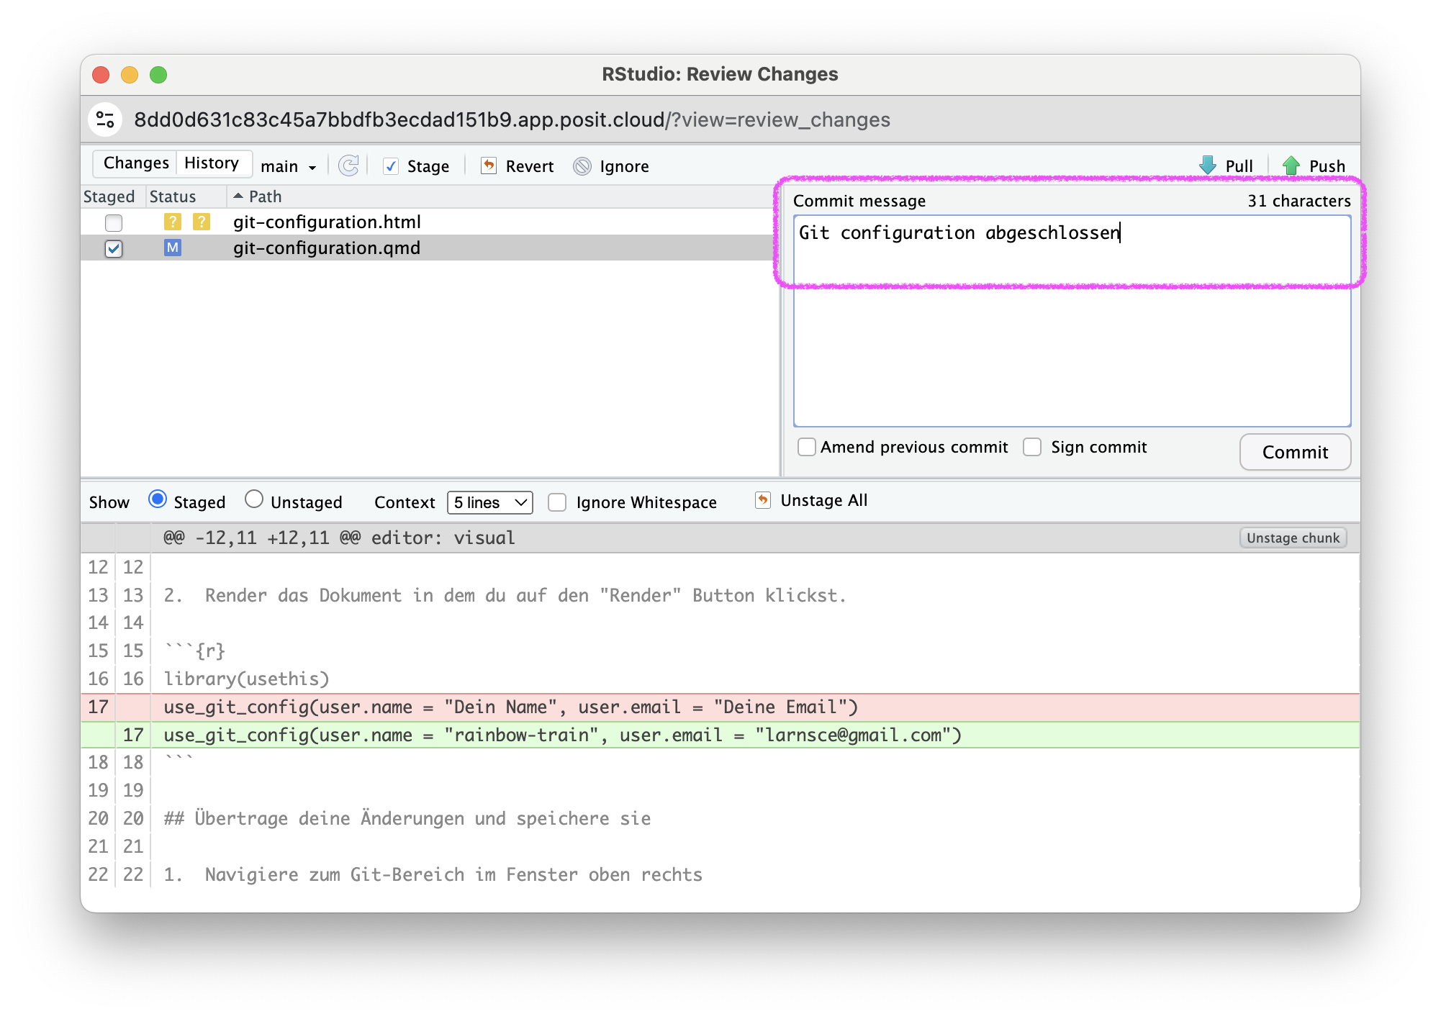
Task: Click the site settings icon in address bar
Action: (105, 119)
